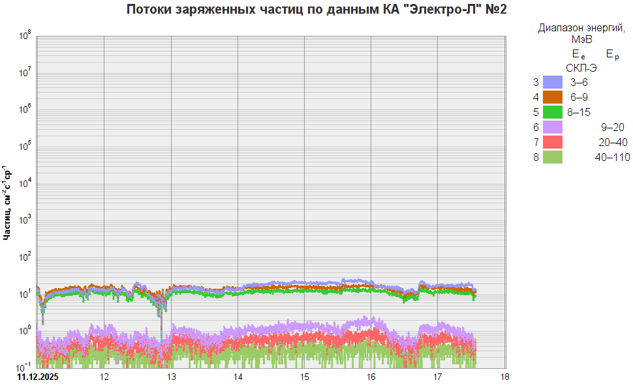
Task: Click the chart title about Электро-Л №2
Action: pyautogui.click(x=316, y=9)
